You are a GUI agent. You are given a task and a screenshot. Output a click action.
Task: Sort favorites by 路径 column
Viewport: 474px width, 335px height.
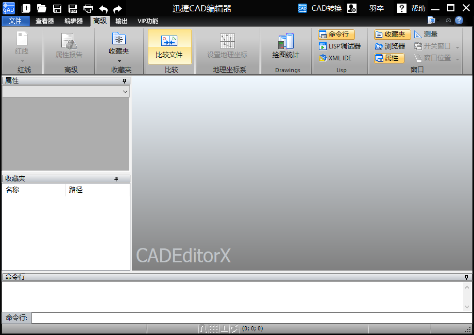pos(97,190)
